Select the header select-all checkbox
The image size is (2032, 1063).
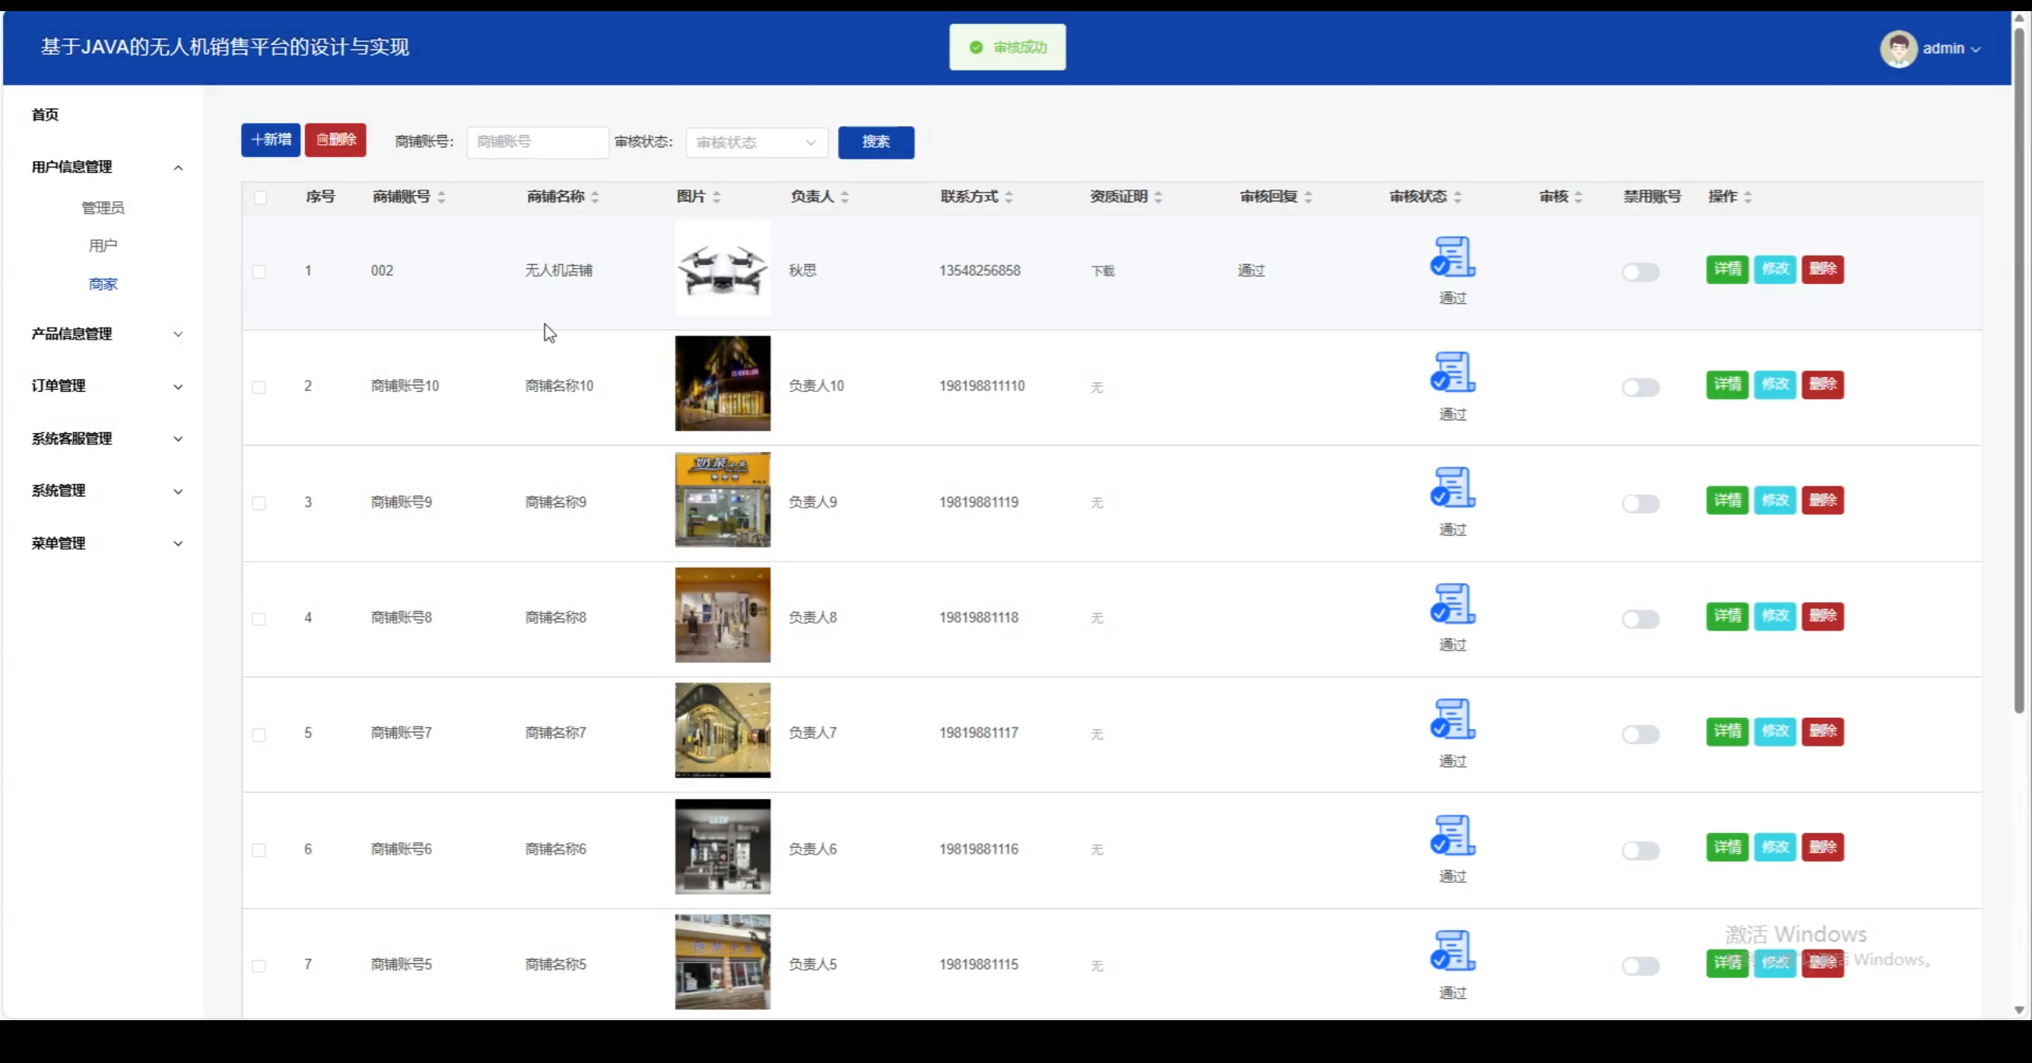(261, 197)
